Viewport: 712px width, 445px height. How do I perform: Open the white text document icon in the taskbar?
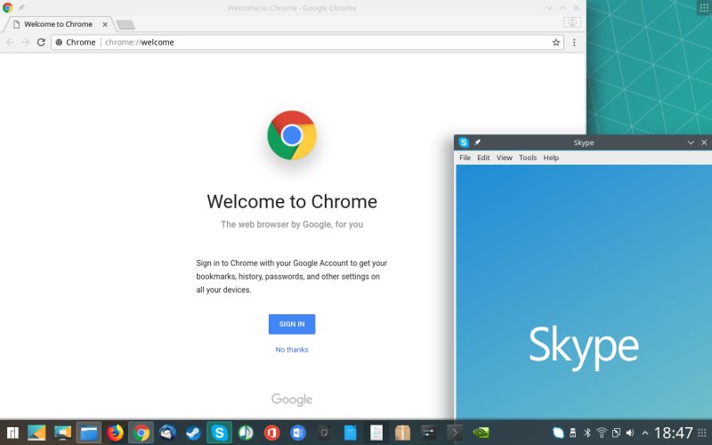click(x=376, y=433)
